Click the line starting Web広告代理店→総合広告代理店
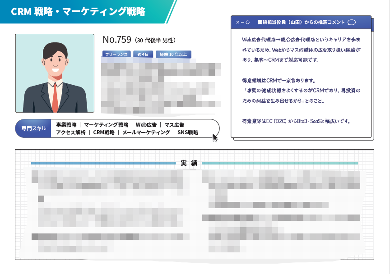Image resolution: width=390 pixels, height=274 pixels. coord(301,40)
